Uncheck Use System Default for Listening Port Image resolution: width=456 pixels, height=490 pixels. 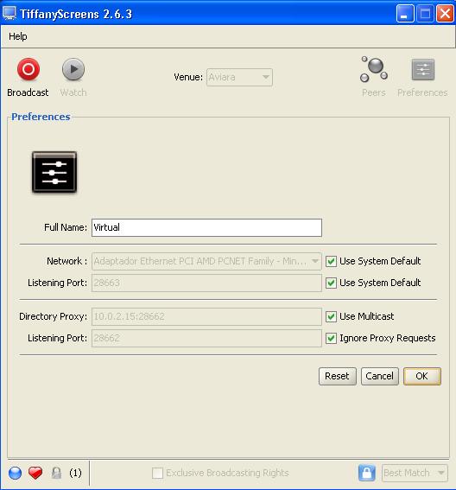click(331, 283)
